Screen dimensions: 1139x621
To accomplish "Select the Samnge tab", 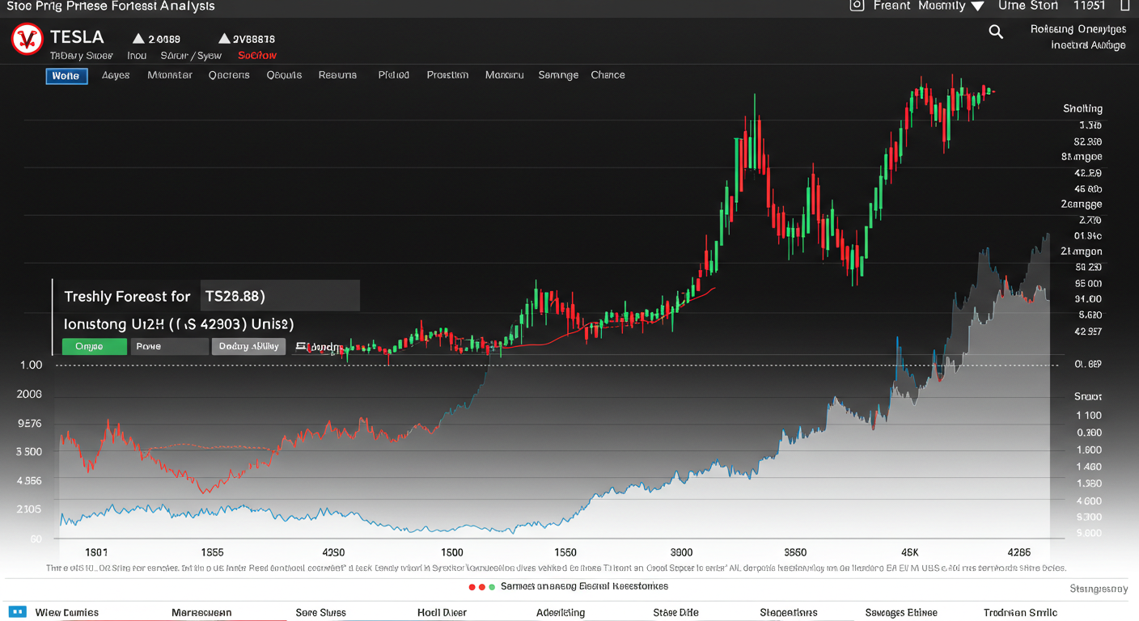I will [558, 75].
